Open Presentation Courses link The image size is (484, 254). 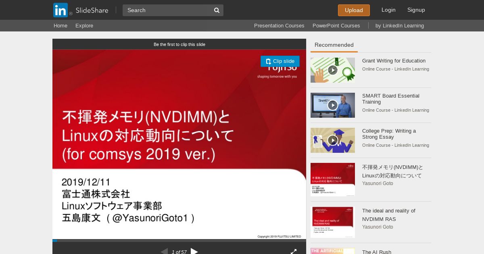(279, 25)
